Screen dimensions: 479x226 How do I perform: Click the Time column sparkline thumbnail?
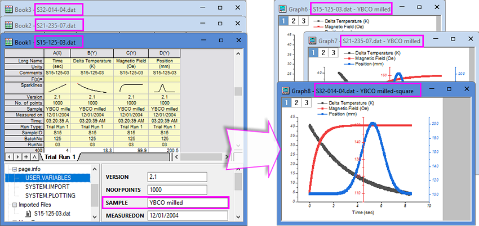(57, 88)
